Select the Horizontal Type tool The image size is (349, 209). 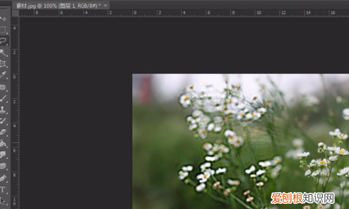tap(3, 189)
